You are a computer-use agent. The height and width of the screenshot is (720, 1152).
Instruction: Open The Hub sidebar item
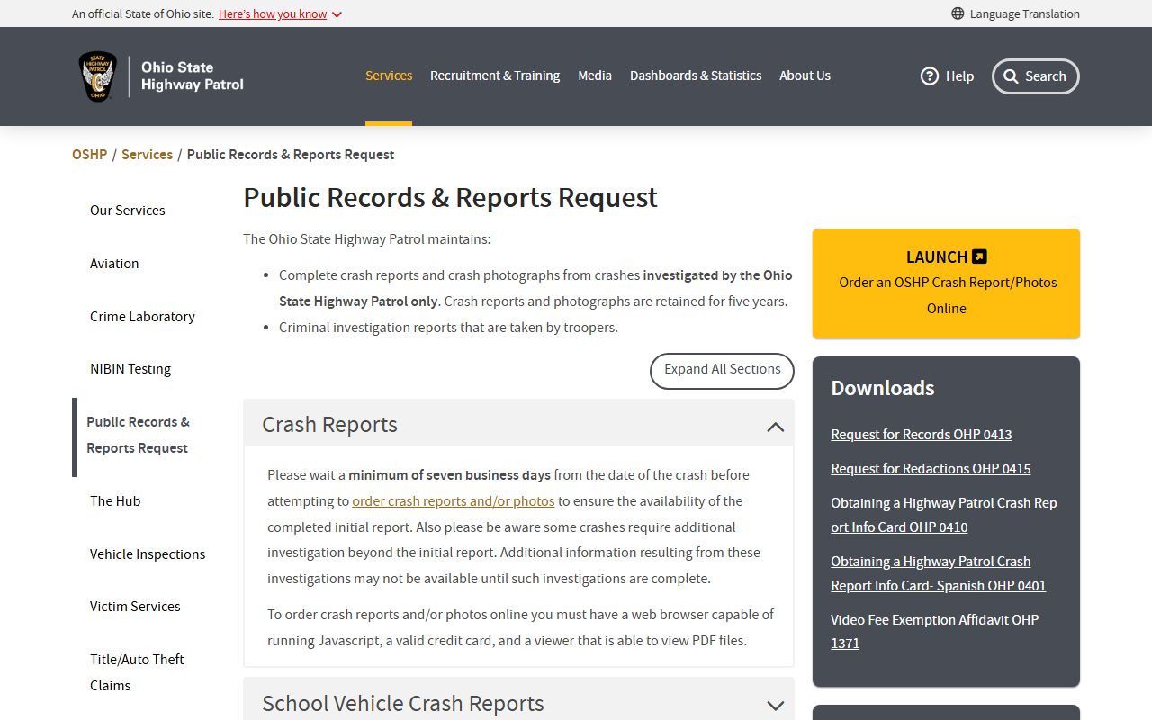[x=115, y=501]
